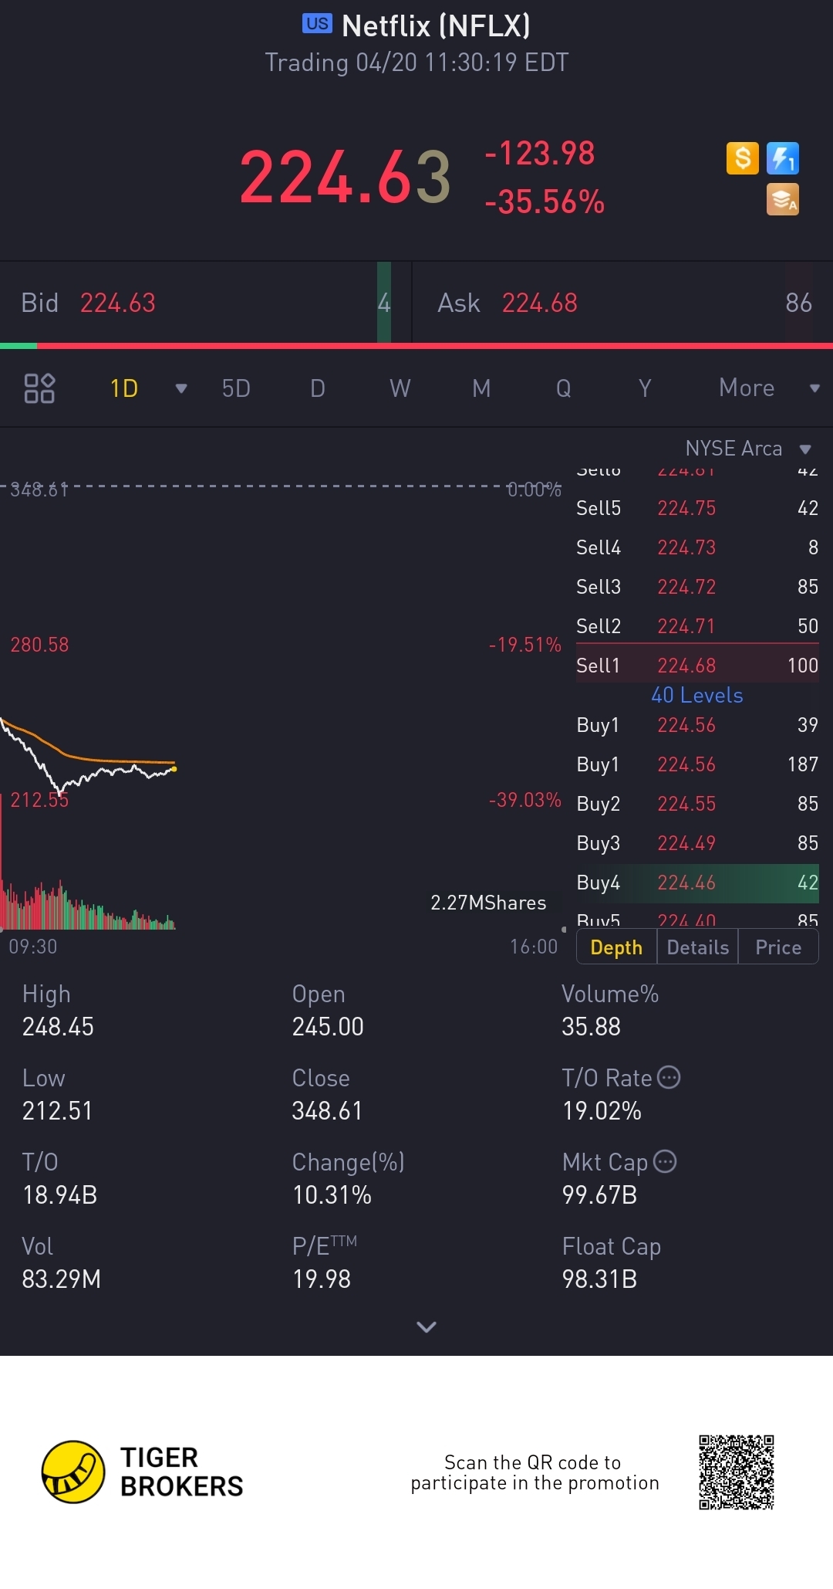Switch to the Q quarterly chart tab

564,388
